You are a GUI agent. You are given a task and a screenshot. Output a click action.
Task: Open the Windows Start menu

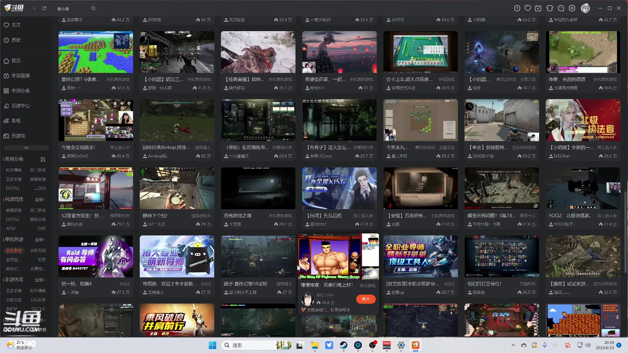(x=212, y=345)
